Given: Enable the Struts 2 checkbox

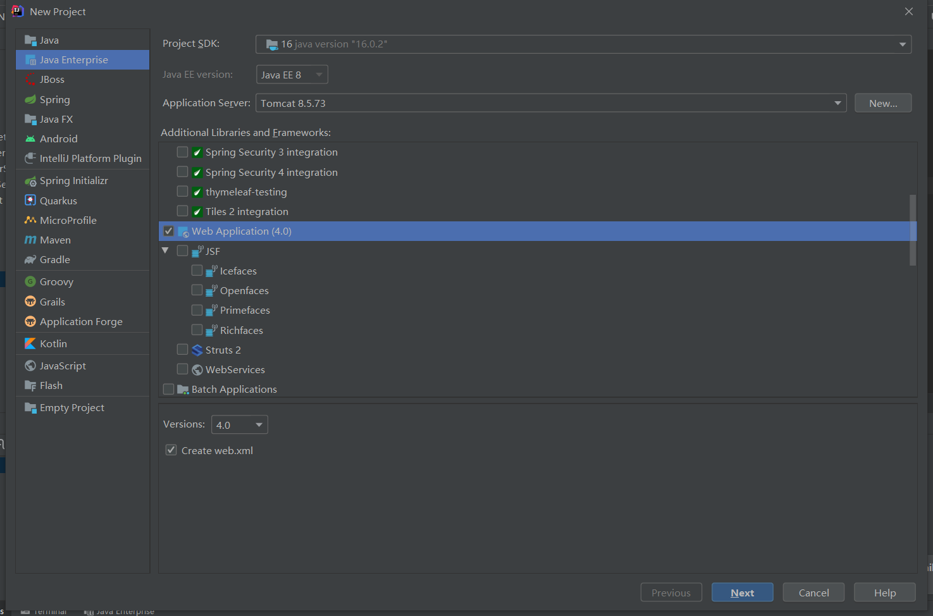Looking at the screenshot, I should point(183,350).
